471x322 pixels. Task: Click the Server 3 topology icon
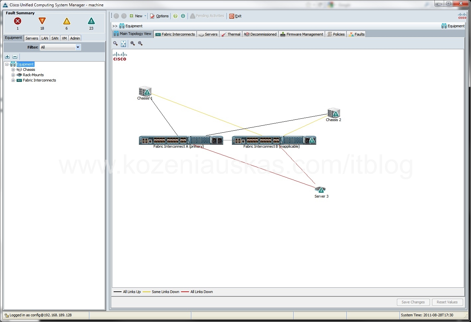(x=320, y=190)
